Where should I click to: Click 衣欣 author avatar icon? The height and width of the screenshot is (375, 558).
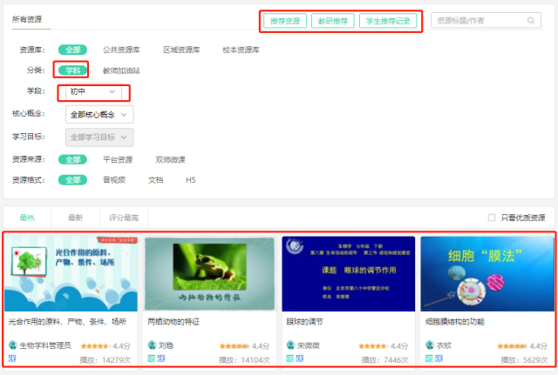coord(430,345)
